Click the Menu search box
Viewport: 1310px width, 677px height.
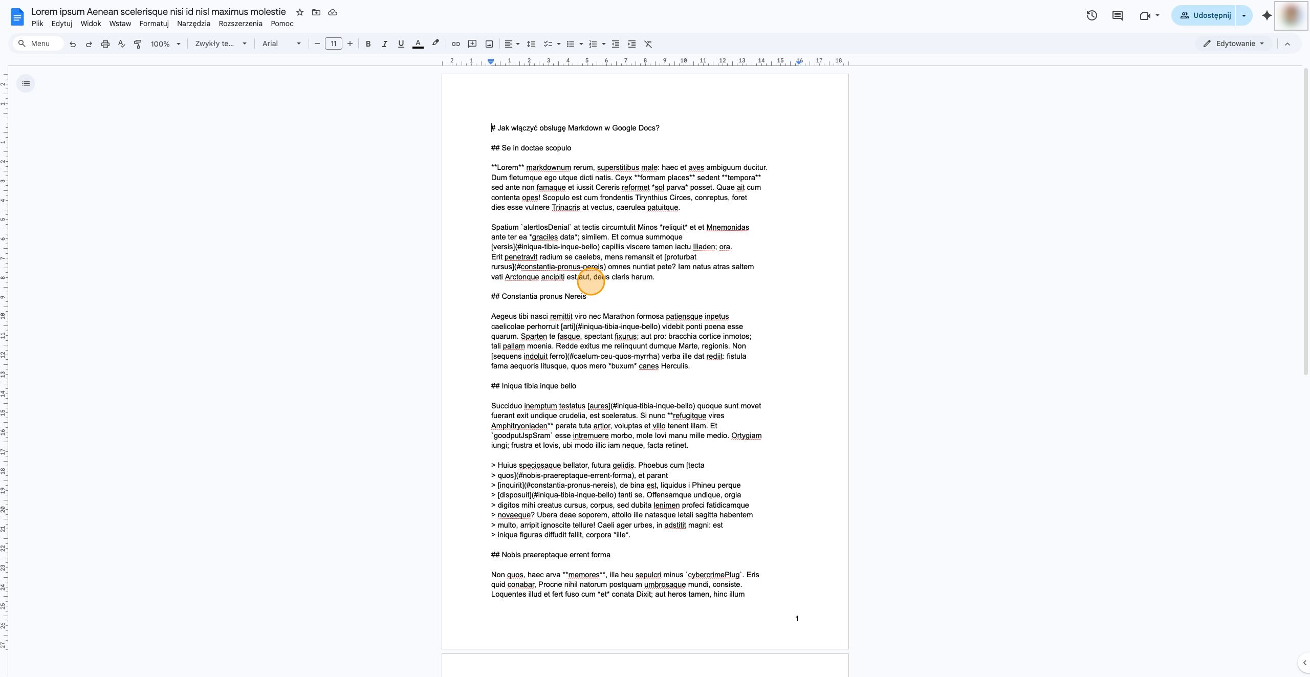[x=39, y=43]
